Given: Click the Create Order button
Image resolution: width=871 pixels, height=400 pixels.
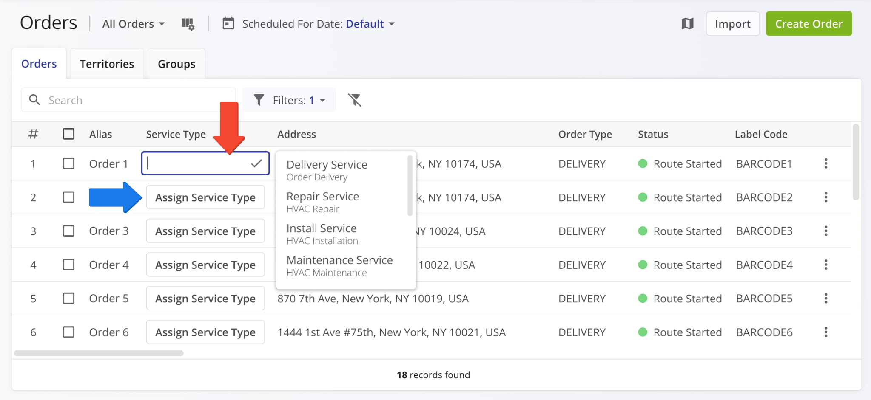Looking at the screenshot, I should coord(808,24).
